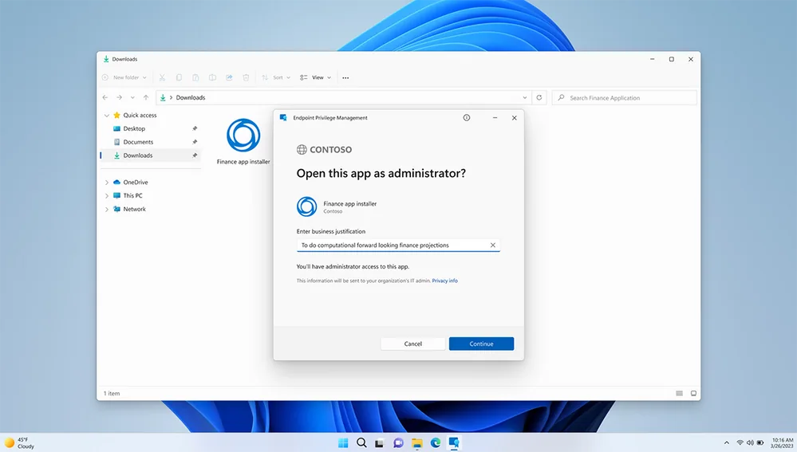This screenshot has height=452, width=797.
Task: Click the Delete trash icon in File Explorer
Action: (x=246, y=77)
